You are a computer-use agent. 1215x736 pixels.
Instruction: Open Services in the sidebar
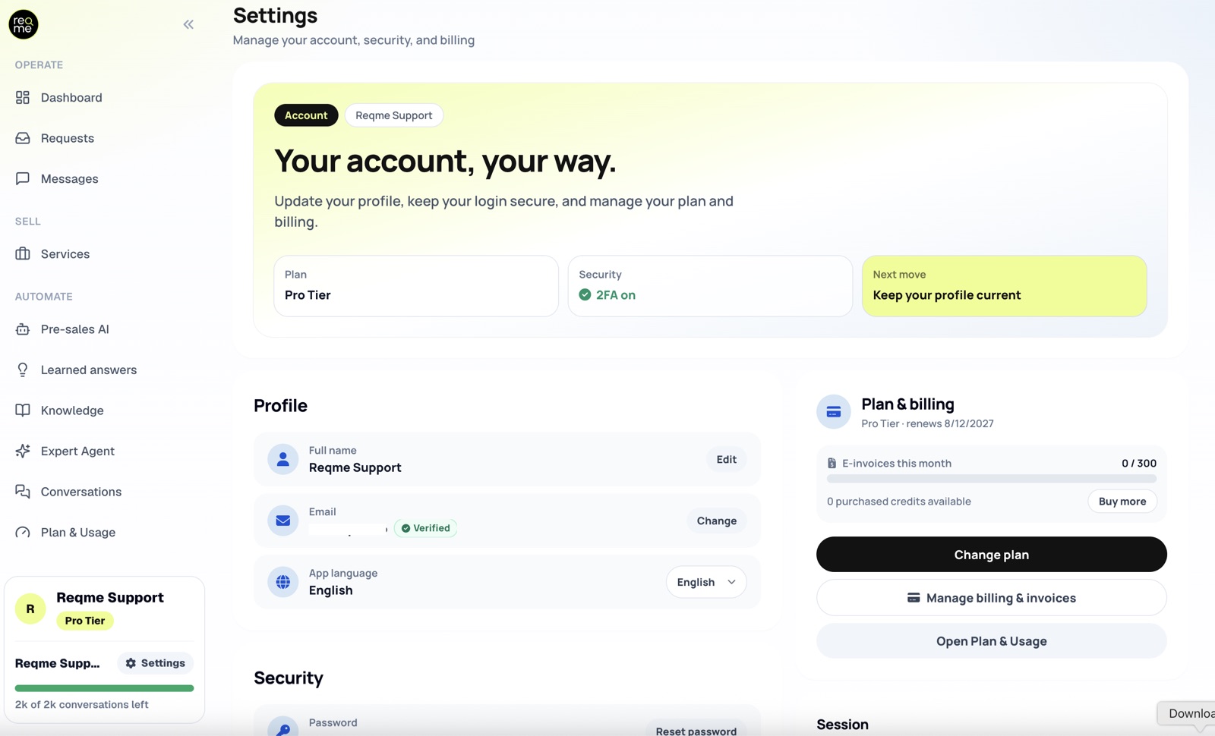click(x=65, y=253)
